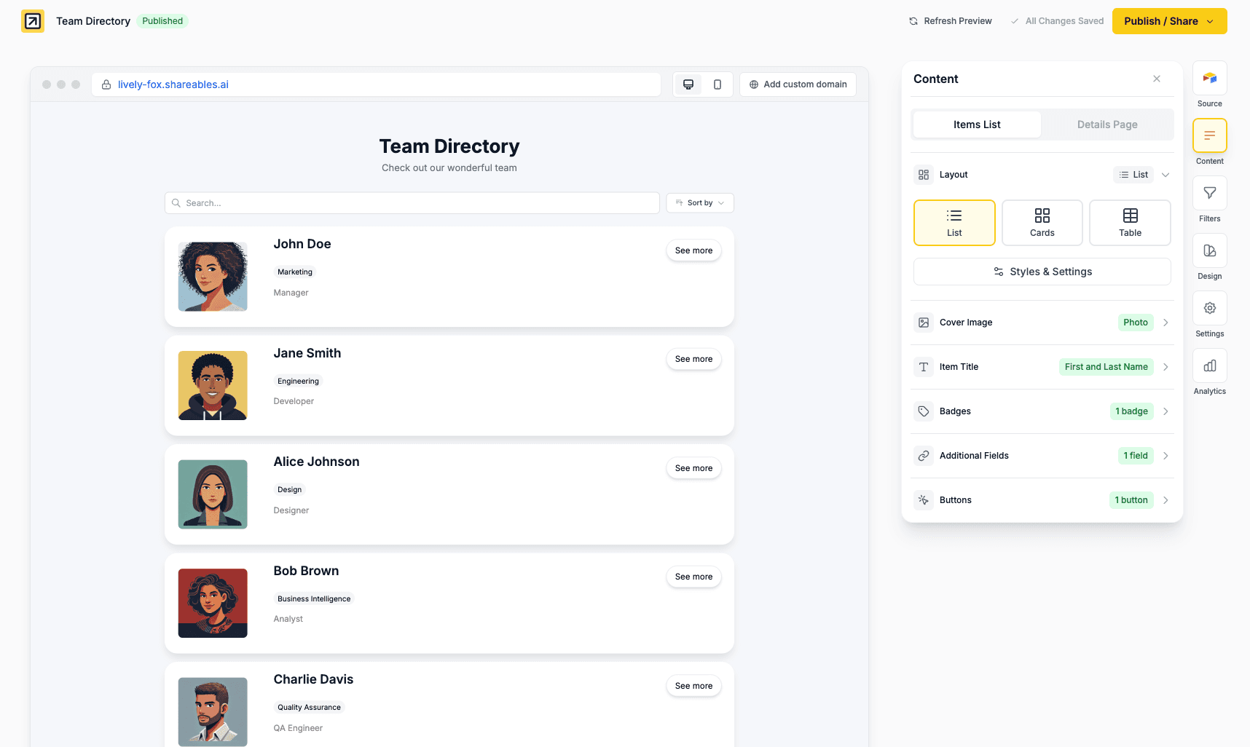
Task: Switch to the Details Page tab
Action: [x=1106, y=124]
